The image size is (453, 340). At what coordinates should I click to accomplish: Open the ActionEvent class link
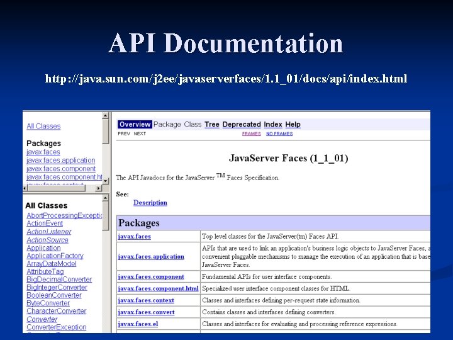(x=45, y=224)
